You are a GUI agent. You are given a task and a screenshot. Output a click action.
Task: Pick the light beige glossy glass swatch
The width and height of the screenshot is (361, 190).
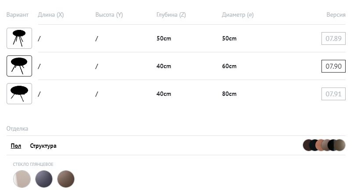click(22, 179)
